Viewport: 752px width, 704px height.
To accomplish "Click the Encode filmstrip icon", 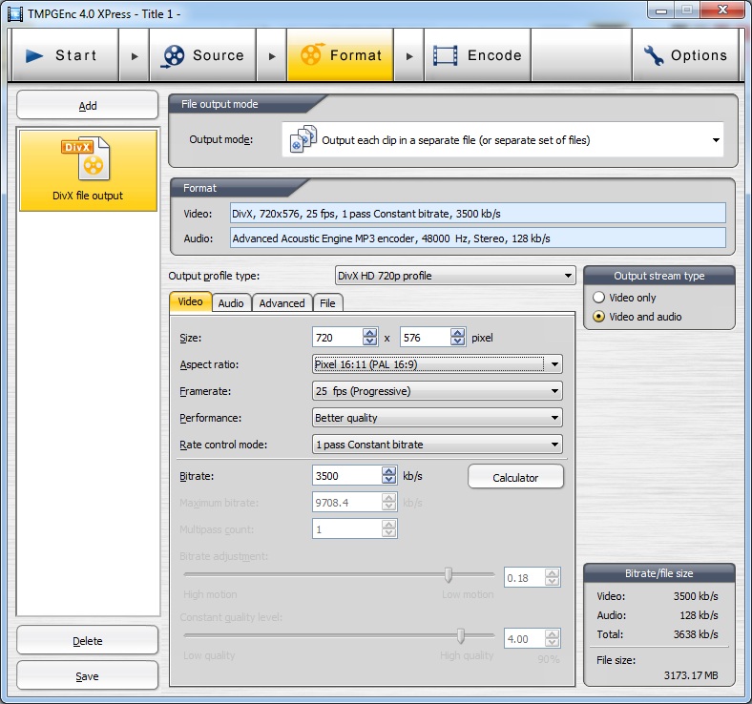I will (446, 55).
